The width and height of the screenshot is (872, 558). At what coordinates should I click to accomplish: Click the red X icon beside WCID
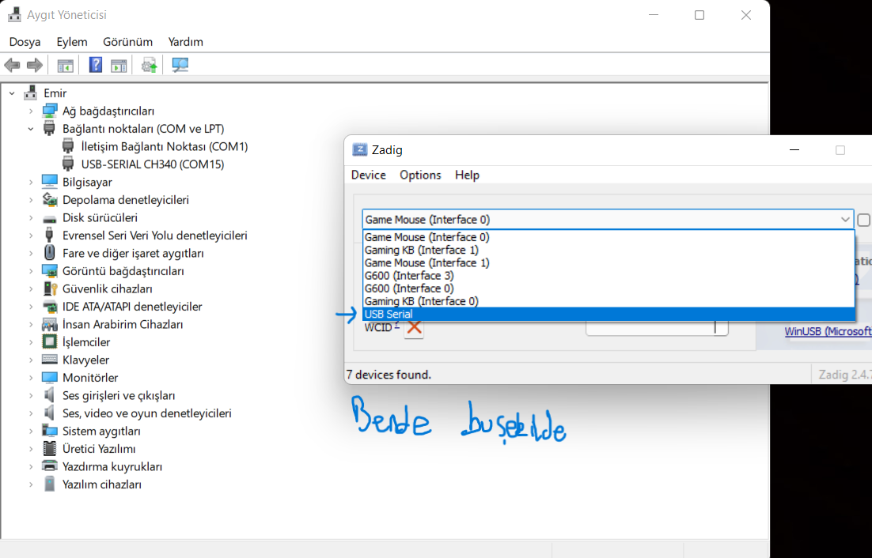(414, 328)
